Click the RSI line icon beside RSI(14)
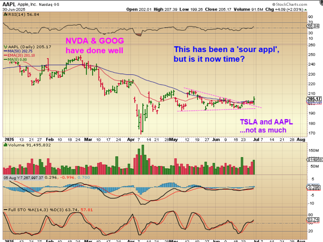 [x=5, y=14]
